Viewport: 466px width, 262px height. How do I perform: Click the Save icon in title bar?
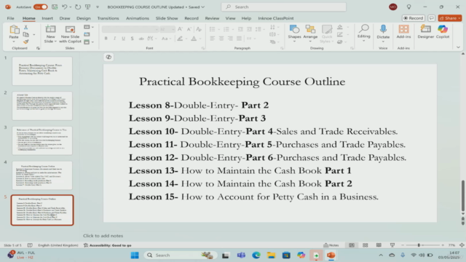tap(55, 7)
